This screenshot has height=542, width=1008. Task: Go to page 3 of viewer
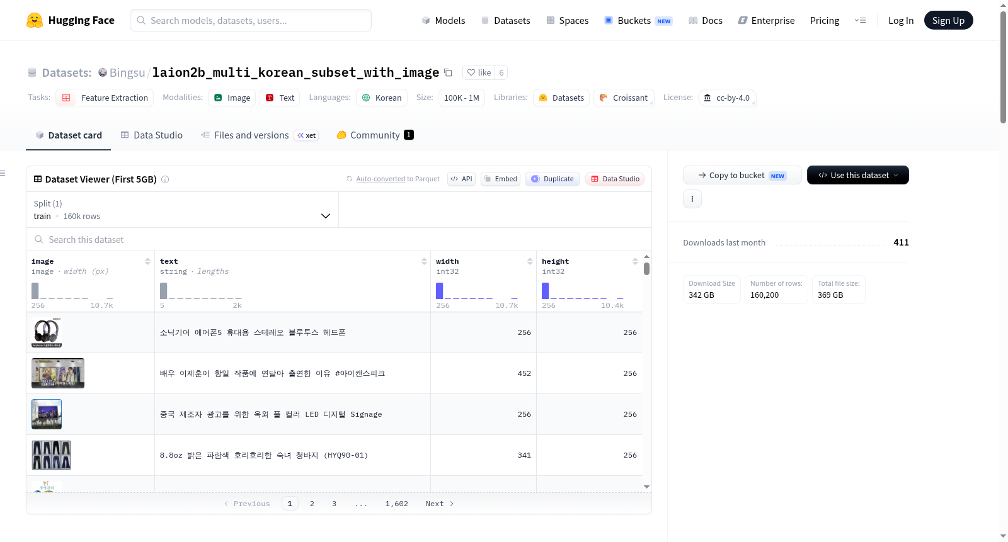click(334, 504)
